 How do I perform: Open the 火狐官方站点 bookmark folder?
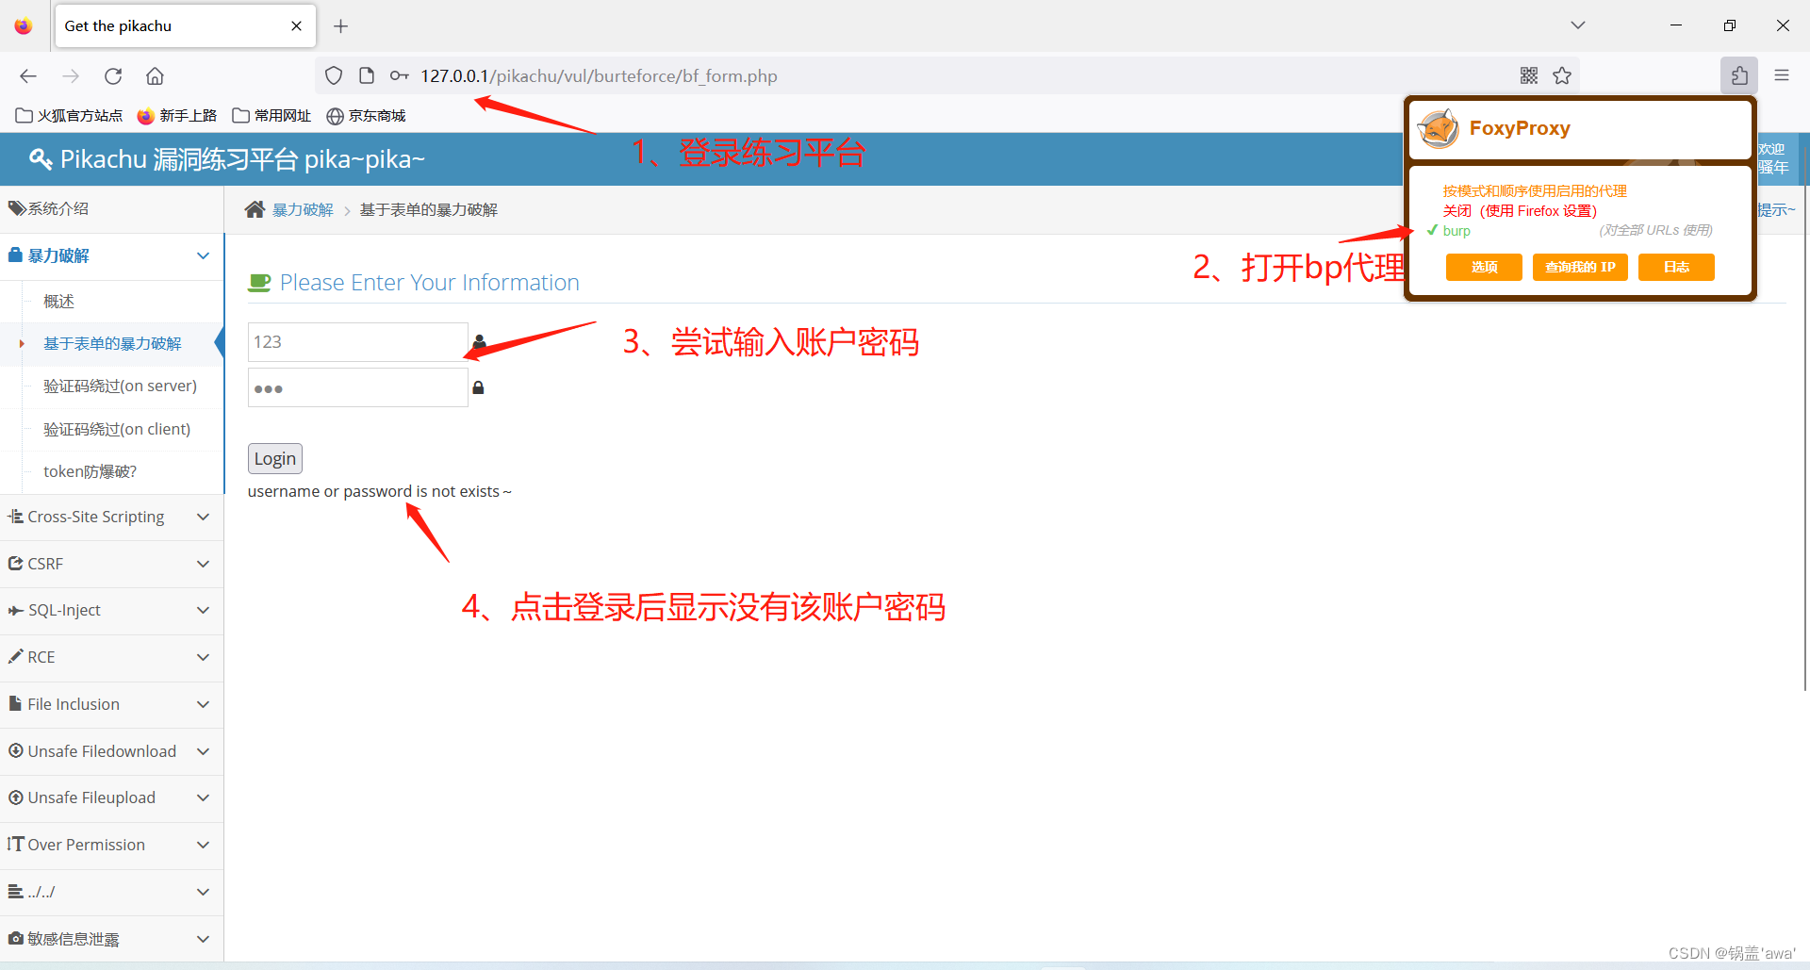70,116
